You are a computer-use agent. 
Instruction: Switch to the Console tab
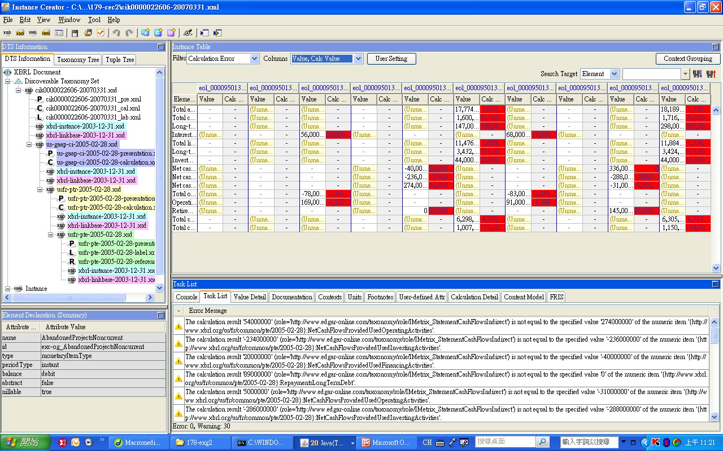pyautogui.click(x=186, y=297)
